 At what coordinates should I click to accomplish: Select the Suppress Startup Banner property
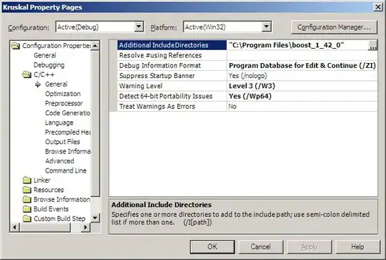(172, 76)
